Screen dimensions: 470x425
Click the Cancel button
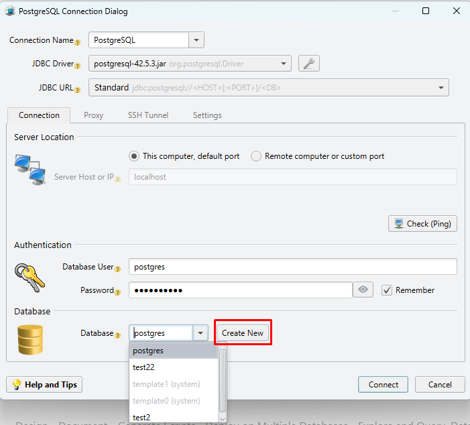[x=440, y=385]
